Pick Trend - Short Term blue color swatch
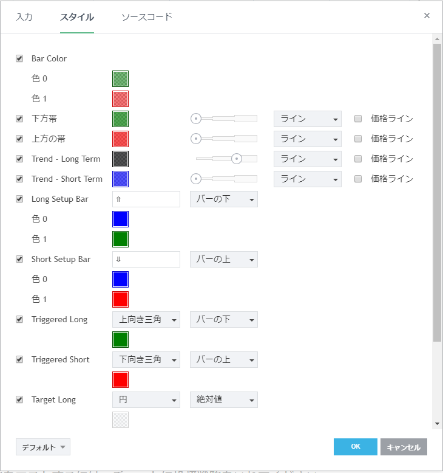The image size is (443, 473). click(121, 179)
